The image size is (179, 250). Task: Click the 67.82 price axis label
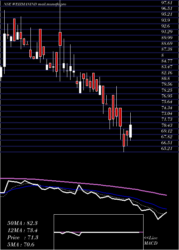pos(166,137)
